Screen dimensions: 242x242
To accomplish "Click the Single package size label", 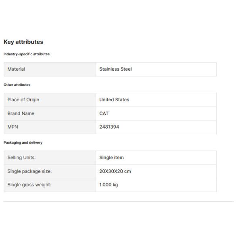I will click(x=29, y=171).
